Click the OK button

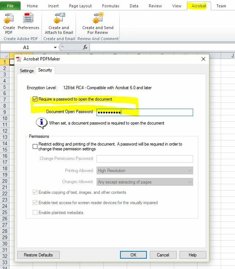coord(133,255)
